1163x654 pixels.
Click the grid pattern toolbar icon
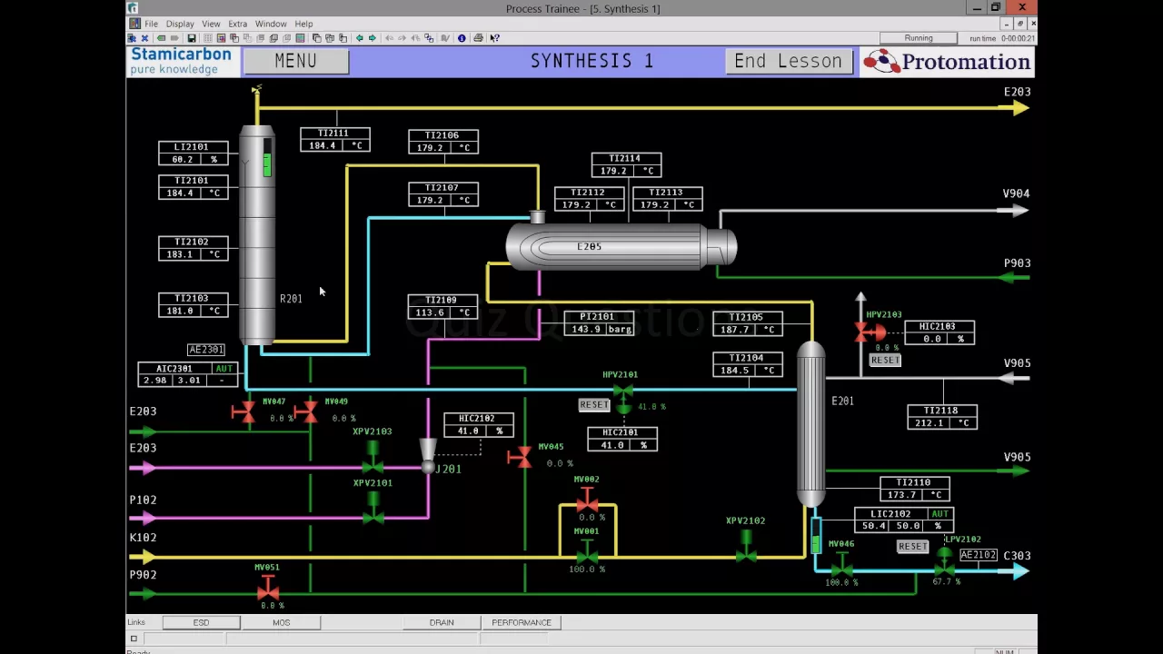pos(207,38)
